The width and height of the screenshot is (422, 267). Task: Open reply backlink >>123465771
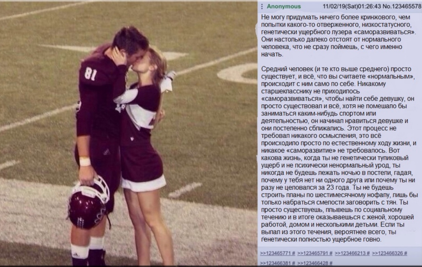pos(275,253)
